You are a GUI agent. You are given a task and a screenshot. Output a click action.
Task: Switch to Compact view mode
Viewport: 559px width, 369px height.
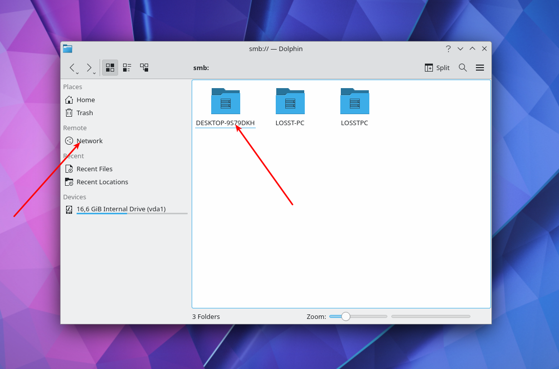click(x=127, y=68)
